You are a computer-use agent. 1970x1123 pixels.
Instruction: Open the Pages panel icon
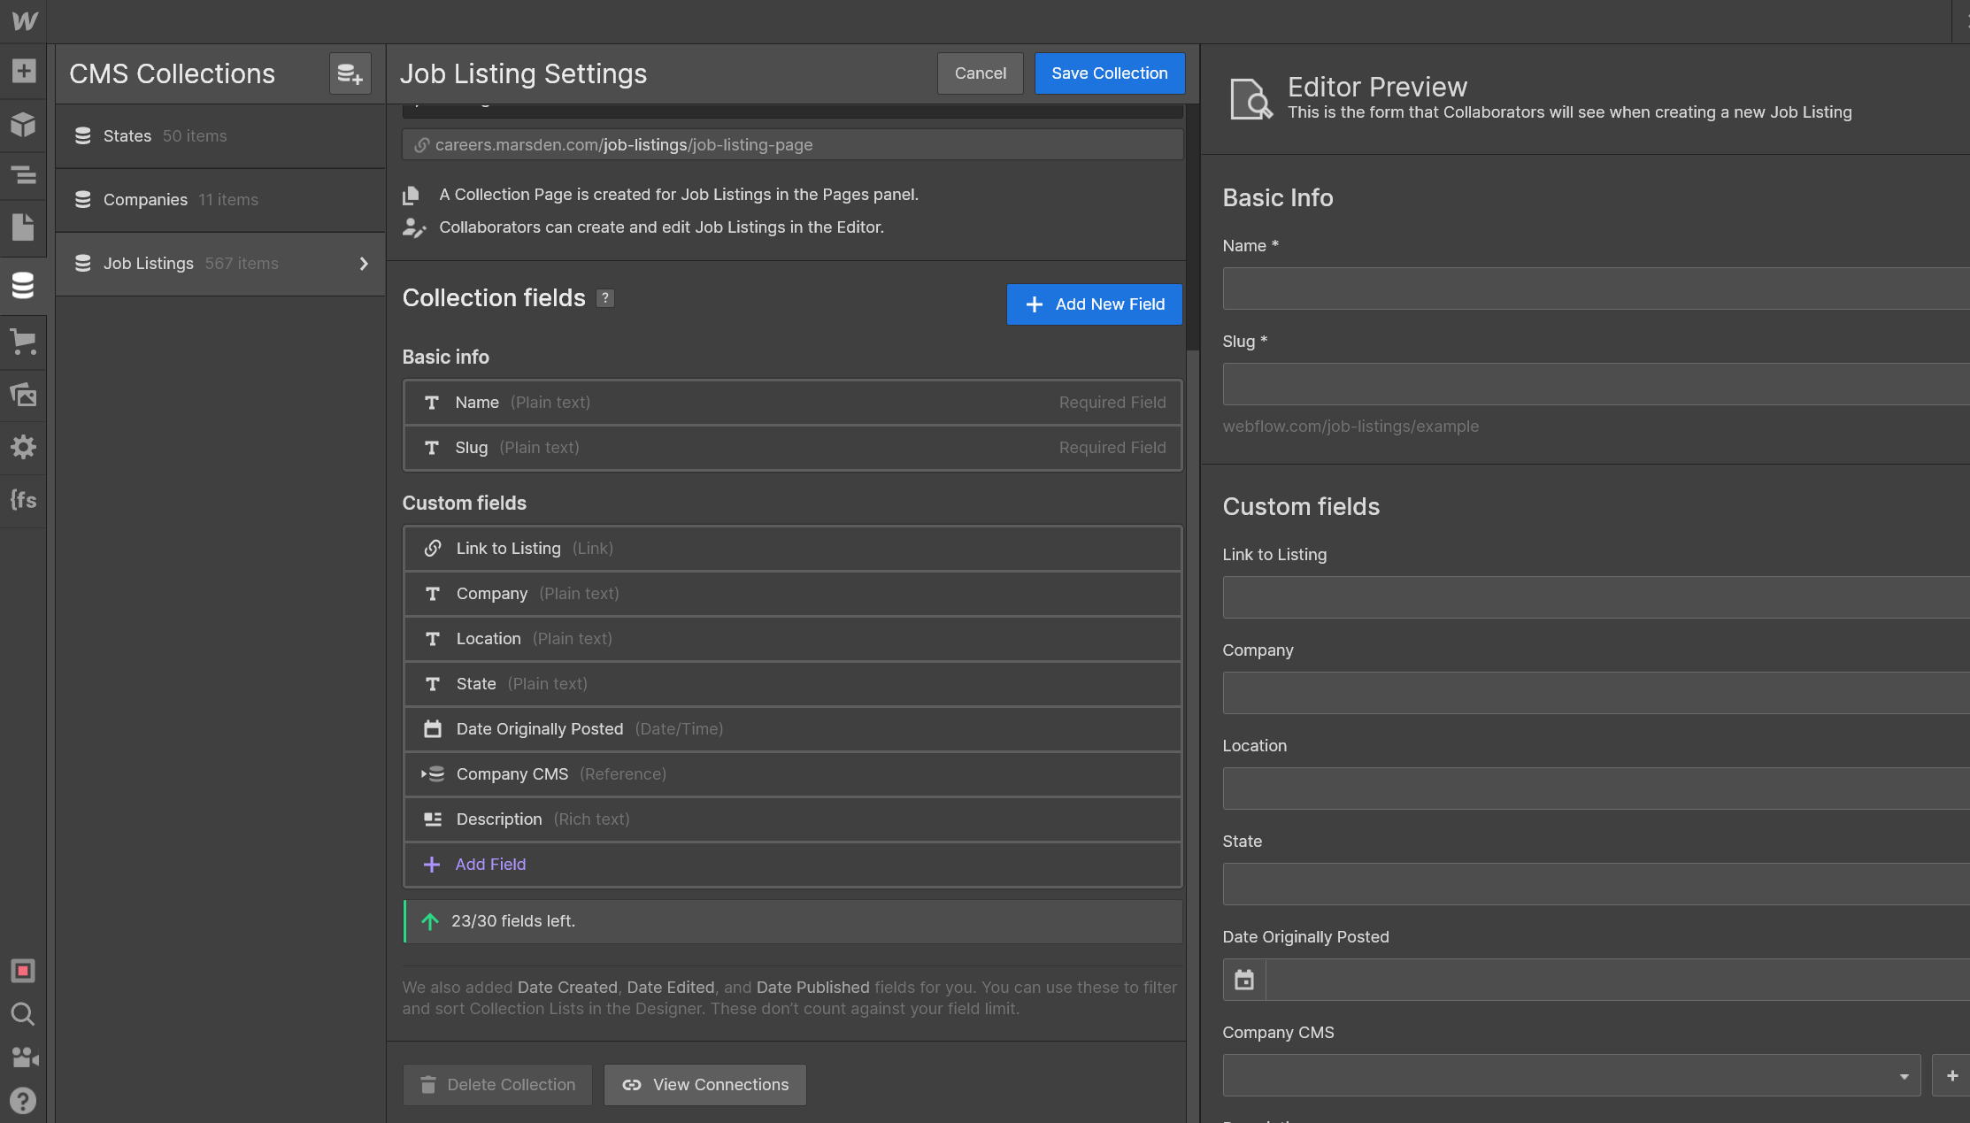pos(24,227)
